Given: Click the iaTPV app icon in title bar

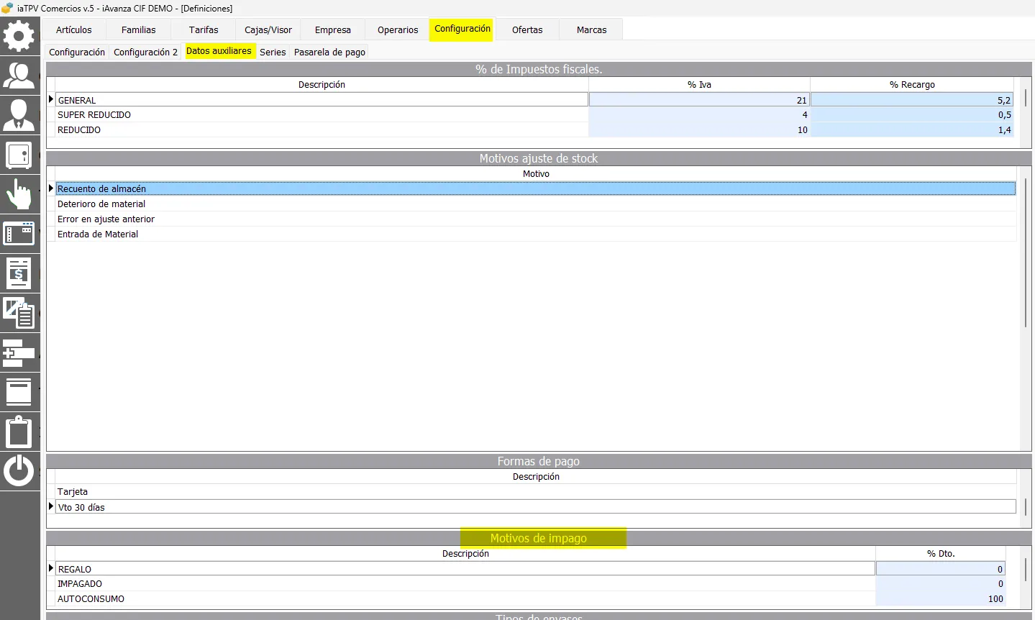Looking at the screenshot, I should tap(7, 9).
